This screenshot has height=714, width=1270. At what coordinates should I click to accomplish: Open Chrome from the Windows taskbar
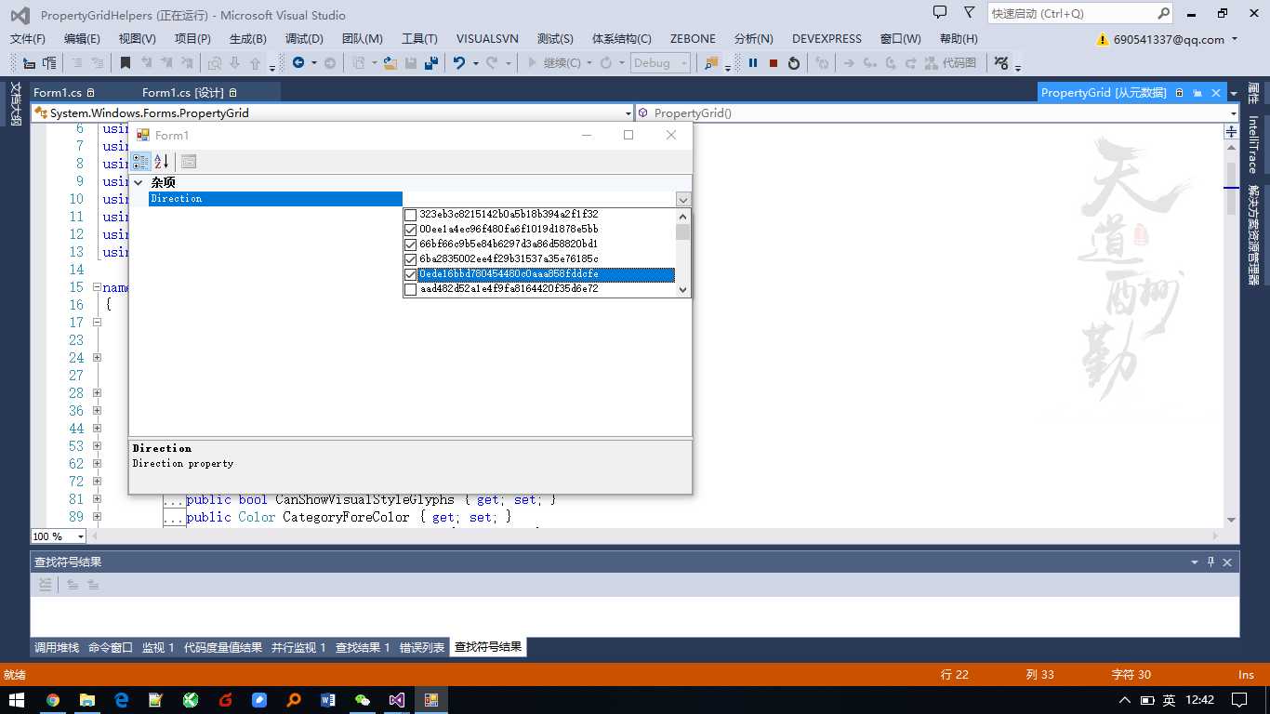53,700
